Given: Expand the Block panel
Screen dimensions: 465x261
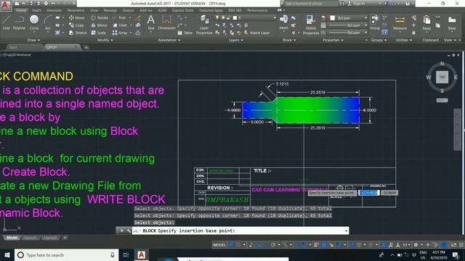Looking at the screenshot, I should click(289, 40).
